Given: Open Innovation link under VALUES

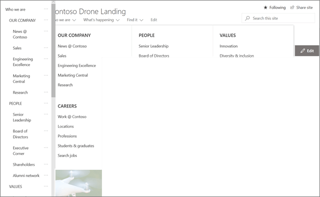Looking at the screenshot, I should pyautogui.click(x=229, y=46).
